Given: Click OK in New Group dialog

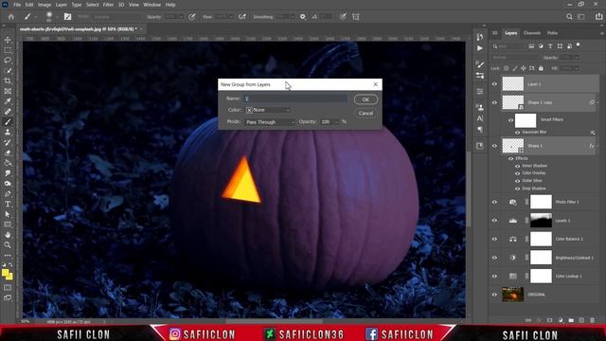Looking at the screenshot, I should click(365, 99).
